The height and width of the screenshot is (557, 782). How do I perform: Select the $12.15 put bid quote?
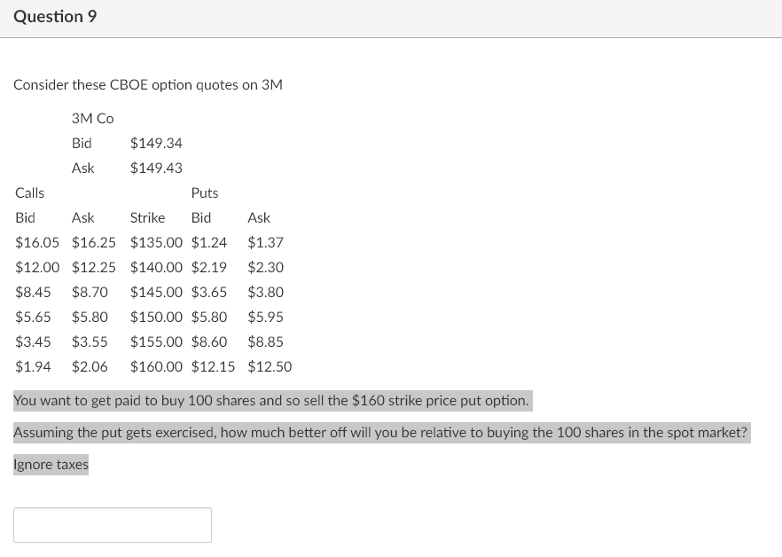tap(213, 366)
